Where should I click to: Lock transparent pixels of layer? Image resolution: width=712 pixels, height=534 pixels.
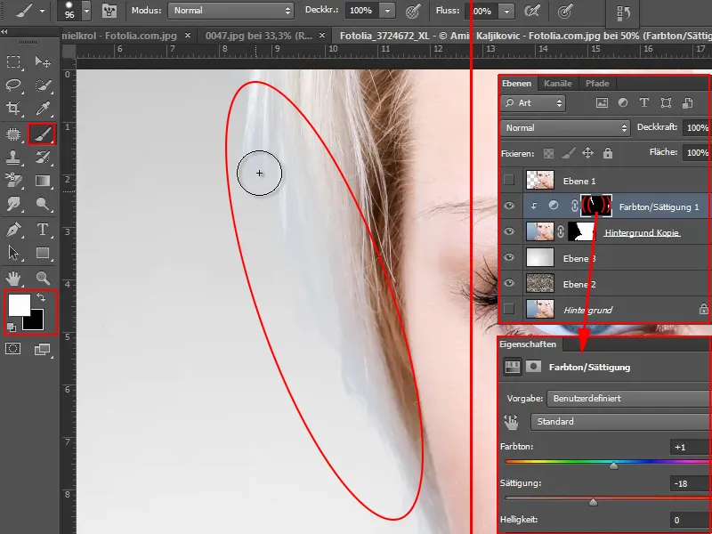point(548,153)
